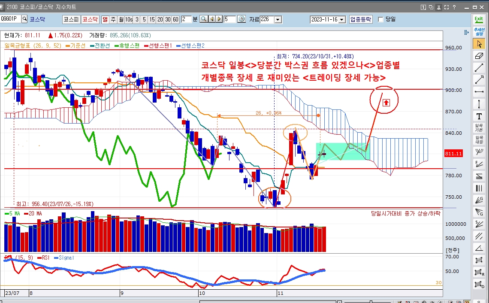Select the 일 daily period
The image size is (489, 303).
click(105, 19)
